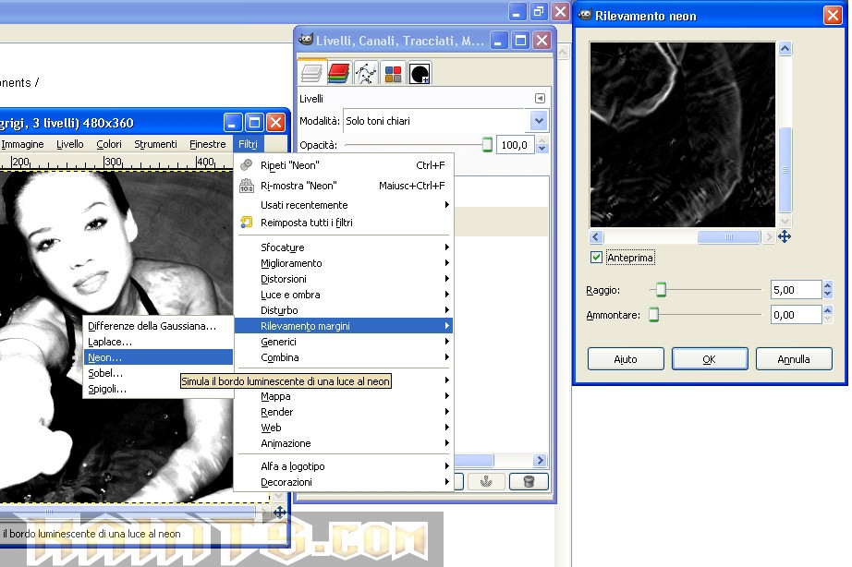Click the Reimposta tutti i filtri icon
This screenshot has width=852, height=567.
coord(246,223)
